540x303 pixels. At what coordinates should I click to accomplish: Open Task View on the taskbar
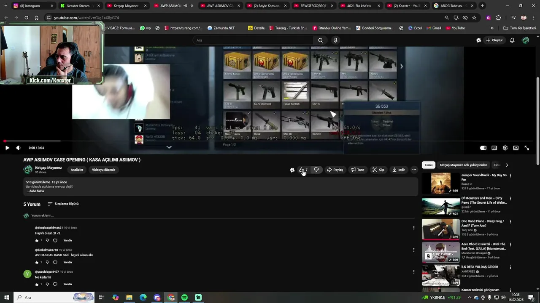point(101,298)
